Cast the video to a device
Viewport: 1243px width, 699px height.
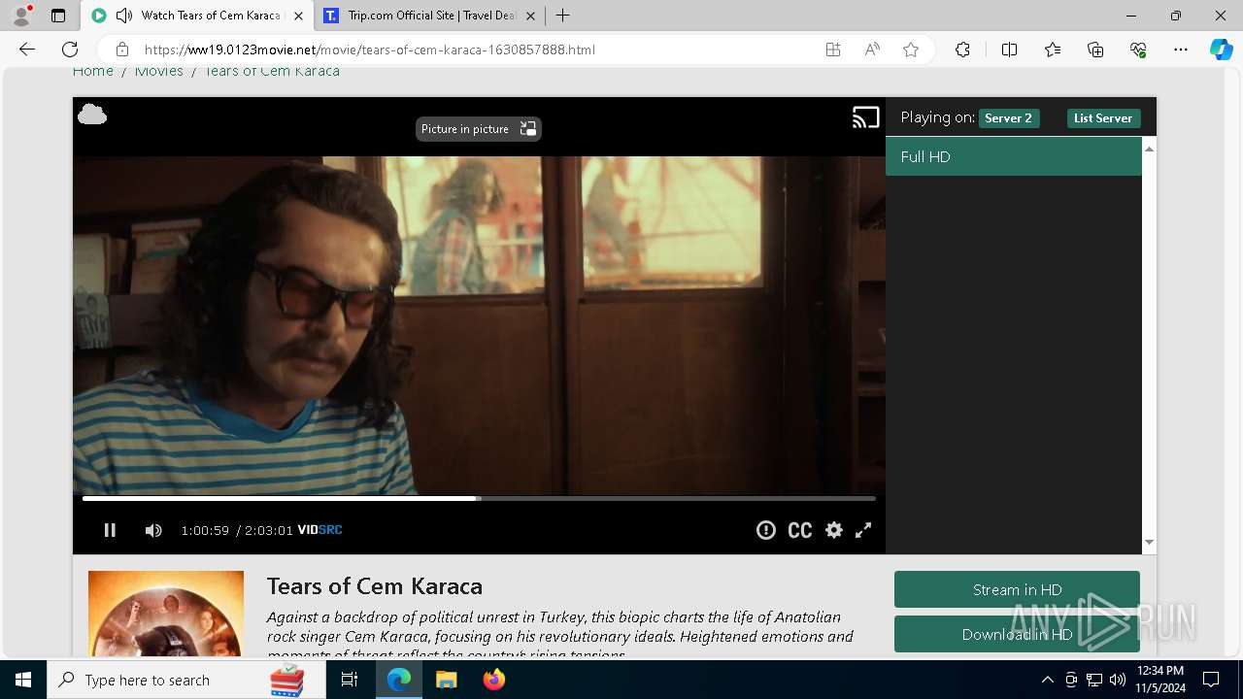pos(866,117)
